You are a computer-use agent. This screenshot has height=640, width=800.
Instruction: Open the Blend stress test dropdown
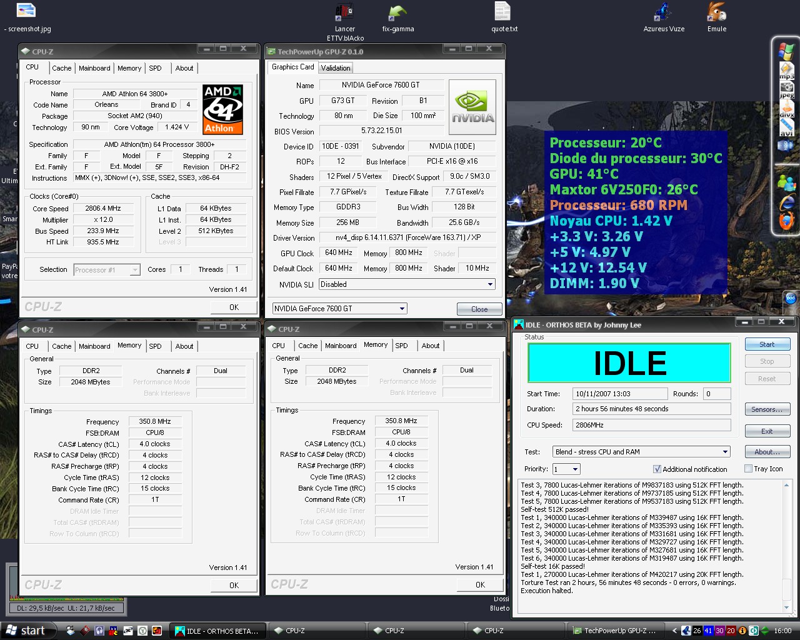click(642, 452)
